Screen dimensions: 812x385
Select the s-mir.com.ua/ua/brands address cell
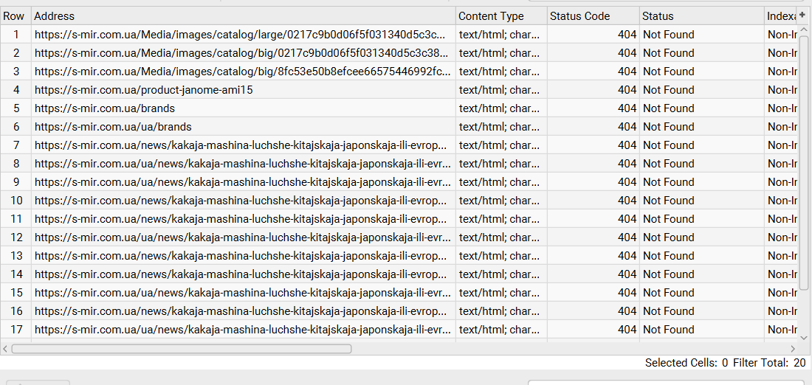pos(113,127)
